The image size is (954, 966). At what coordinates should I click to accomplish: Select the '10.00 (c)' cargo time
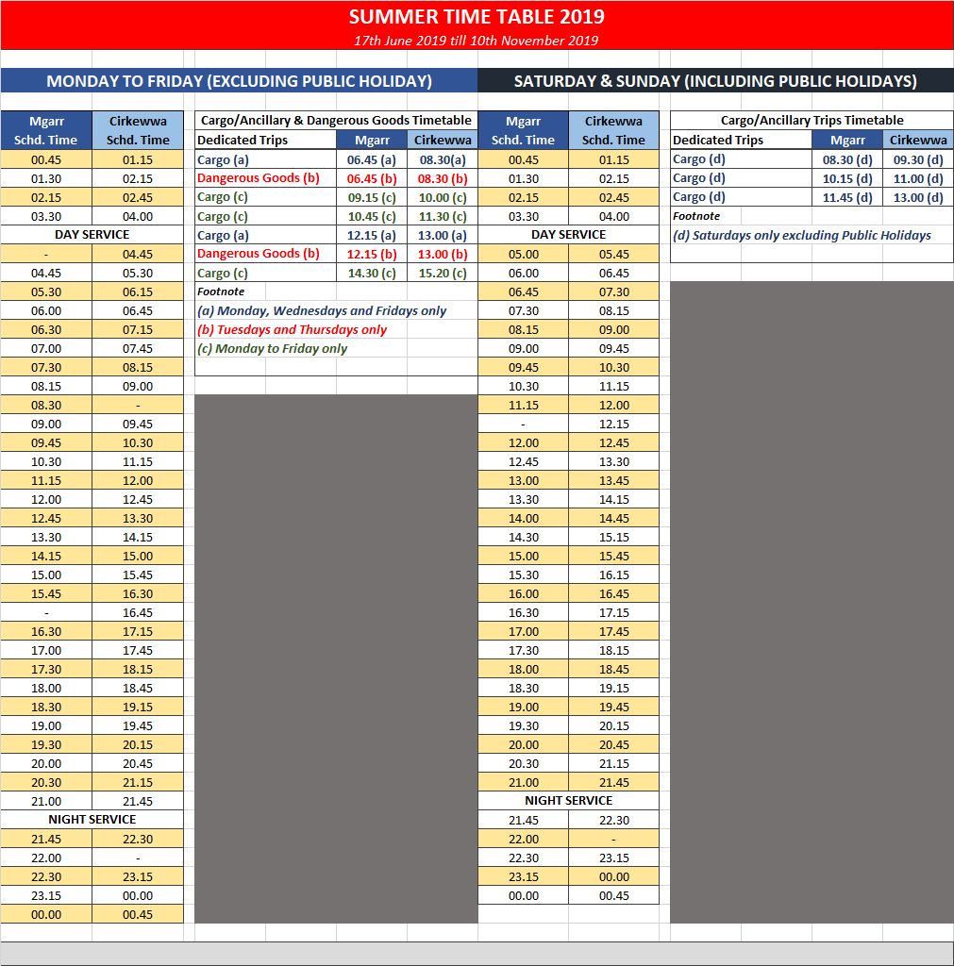click(x=443, y=198)
